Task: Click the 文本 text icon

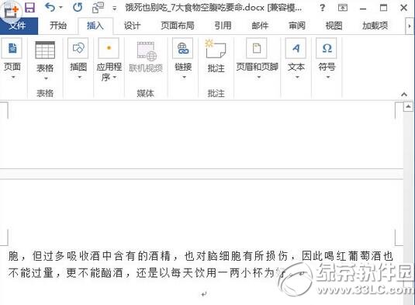Action: click(296, 48)
